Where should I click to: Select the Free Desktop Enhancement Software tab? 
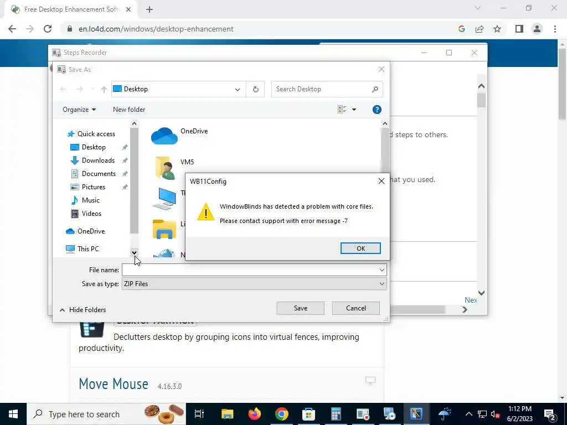click(71, 9)
